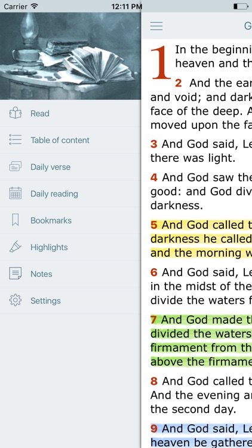The width and height of the screenshot is (252, 448).
Task: Toggle the hamburger menu button
Action: click(x=156, y=26)
